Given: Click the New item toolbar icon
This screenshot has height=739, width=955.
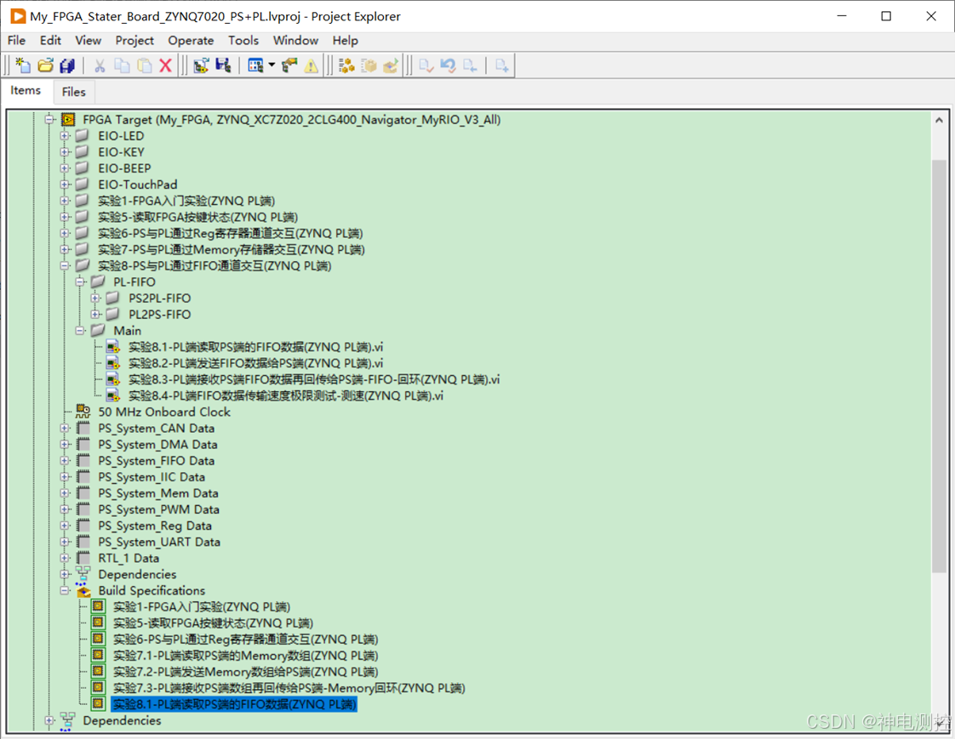Looking at the screenshot, I should [x=23, y=65].
